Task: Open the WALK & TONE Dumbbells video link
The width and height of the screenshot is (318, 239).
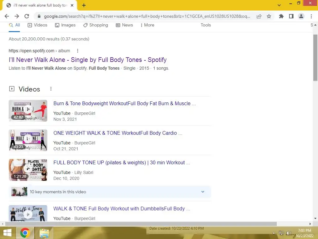Action: pyautogui.click(x=122, y=209)
